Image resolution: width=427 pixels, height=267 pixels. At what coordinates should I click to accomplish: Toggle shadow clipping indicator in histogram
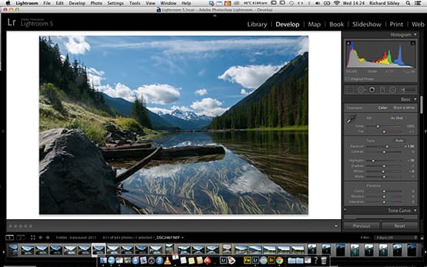click(x=348, y=43)
